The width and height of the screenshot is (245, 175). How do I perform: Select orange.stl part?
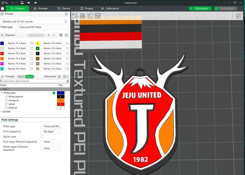[13, 101]
